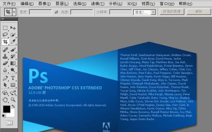Open the 帮助(H) menu

pyautogui.click(x=185, y=4)
